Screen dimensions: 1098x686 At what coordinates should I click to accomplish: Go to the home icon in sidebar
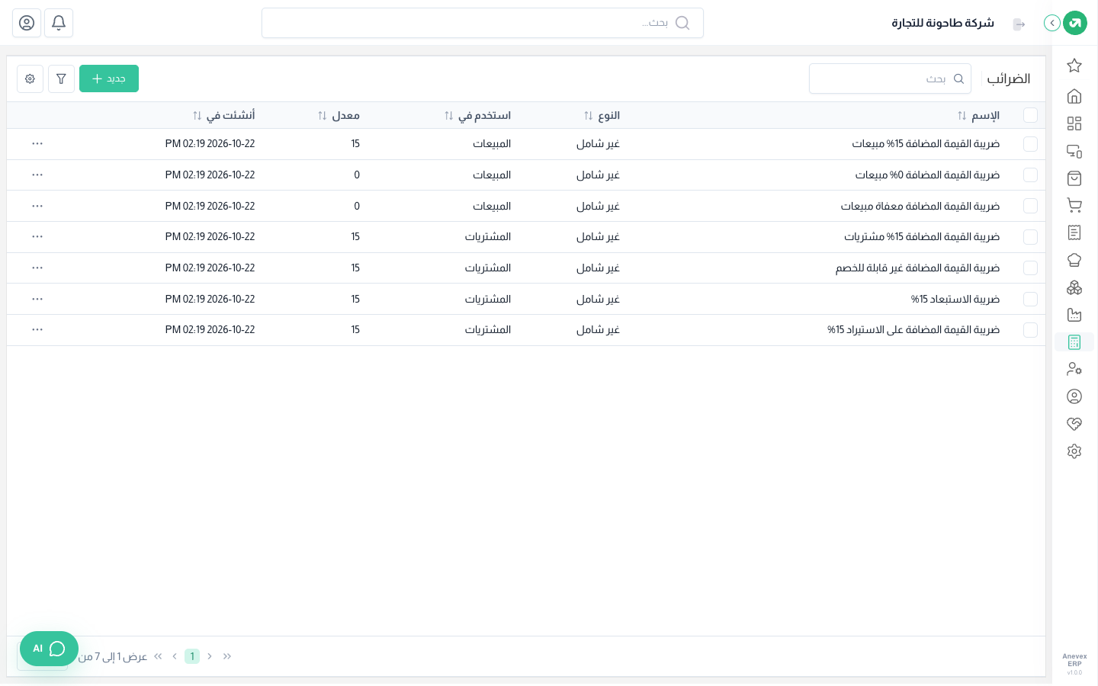coord(1074,96)
